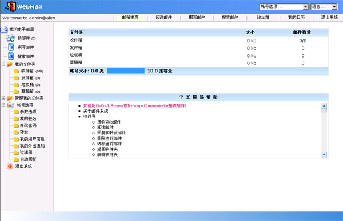Viewport: 343px width, 221px height.
Task: Open the 撰写邮件 tab in top navigation
Action: point(197,18)
